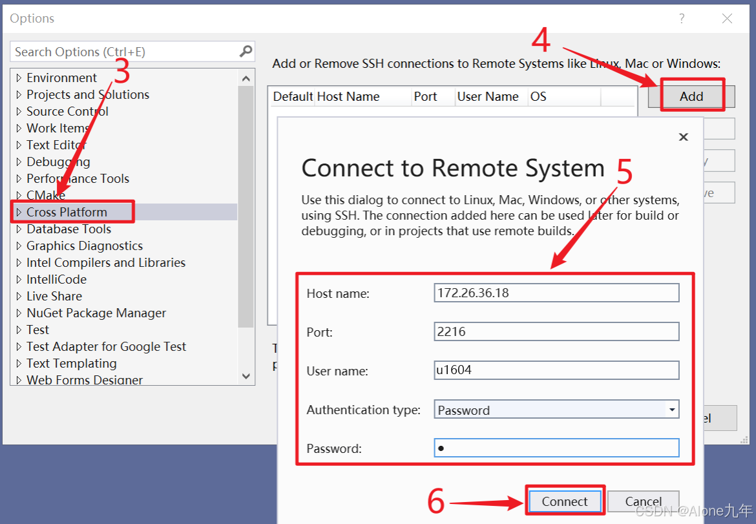Click the help question mark icon
The width and height of the screenshot is (756, 524).
681,19
